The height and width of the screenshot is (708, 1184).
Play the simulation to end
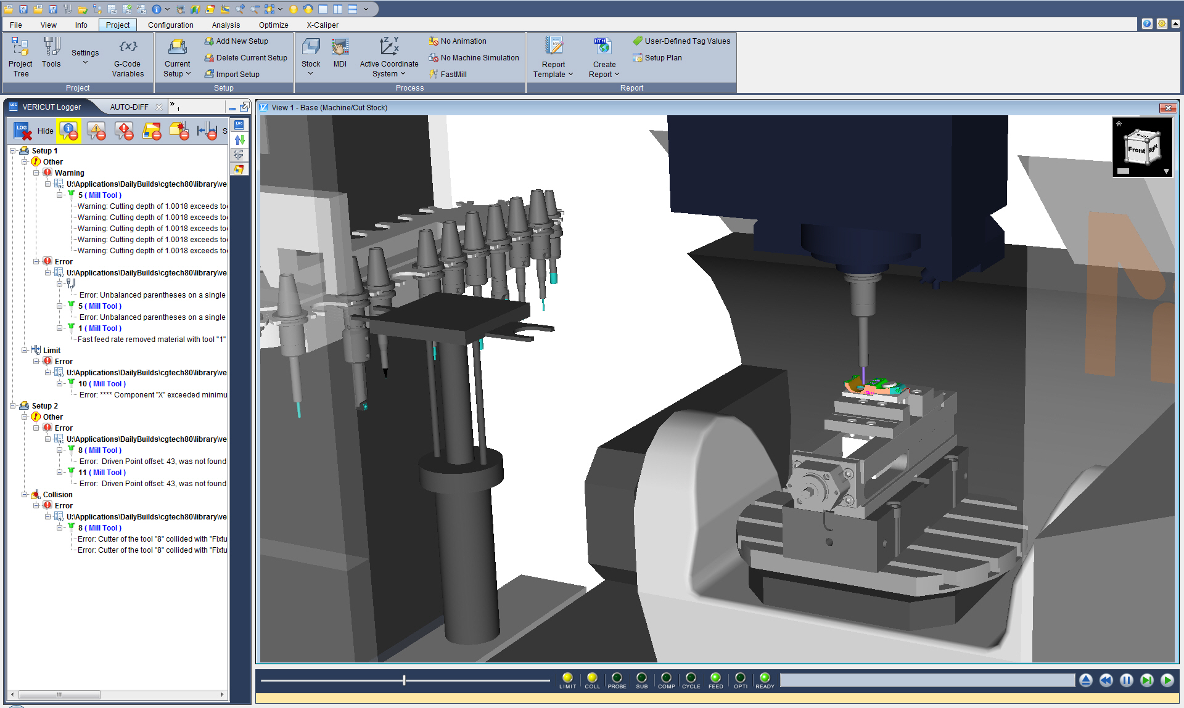point(1167,680)
